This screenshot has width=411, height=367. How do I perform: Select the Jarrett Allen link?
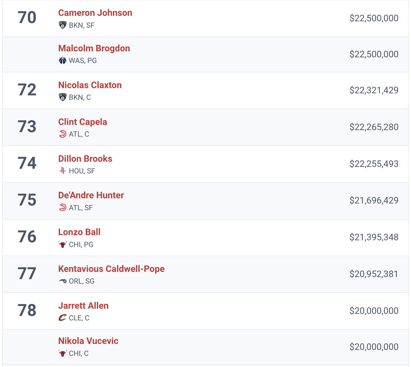[83, 306]
